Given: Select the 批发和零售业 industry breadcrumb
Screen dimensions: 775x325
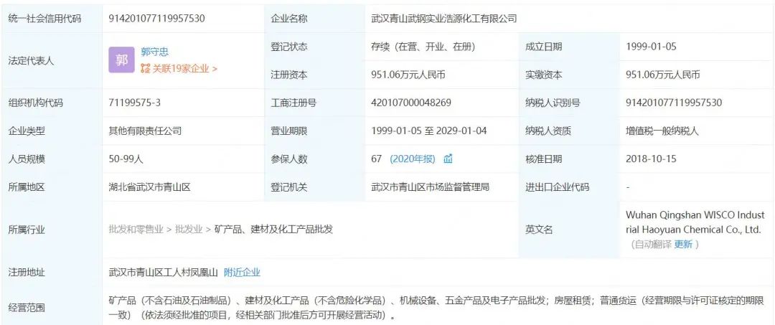Looking at the screenshot, I should coord(136,230).
